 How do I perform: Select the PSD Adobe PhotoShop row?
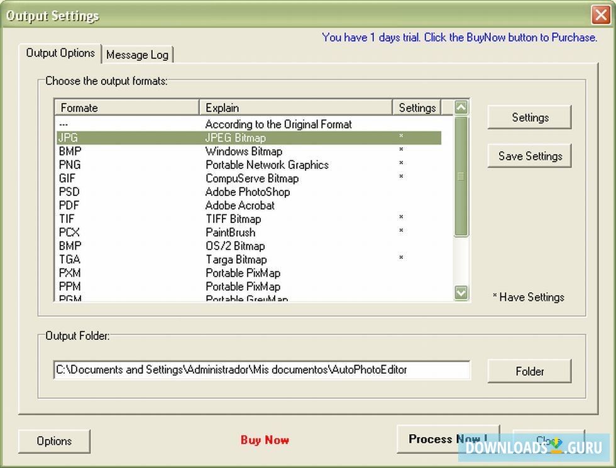pyautogui.click(x=249, y=192)
